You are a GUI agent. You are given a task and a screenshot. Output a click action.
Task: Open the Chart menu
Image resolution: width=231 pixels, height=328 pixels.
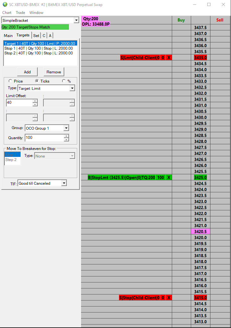(7, 13)
